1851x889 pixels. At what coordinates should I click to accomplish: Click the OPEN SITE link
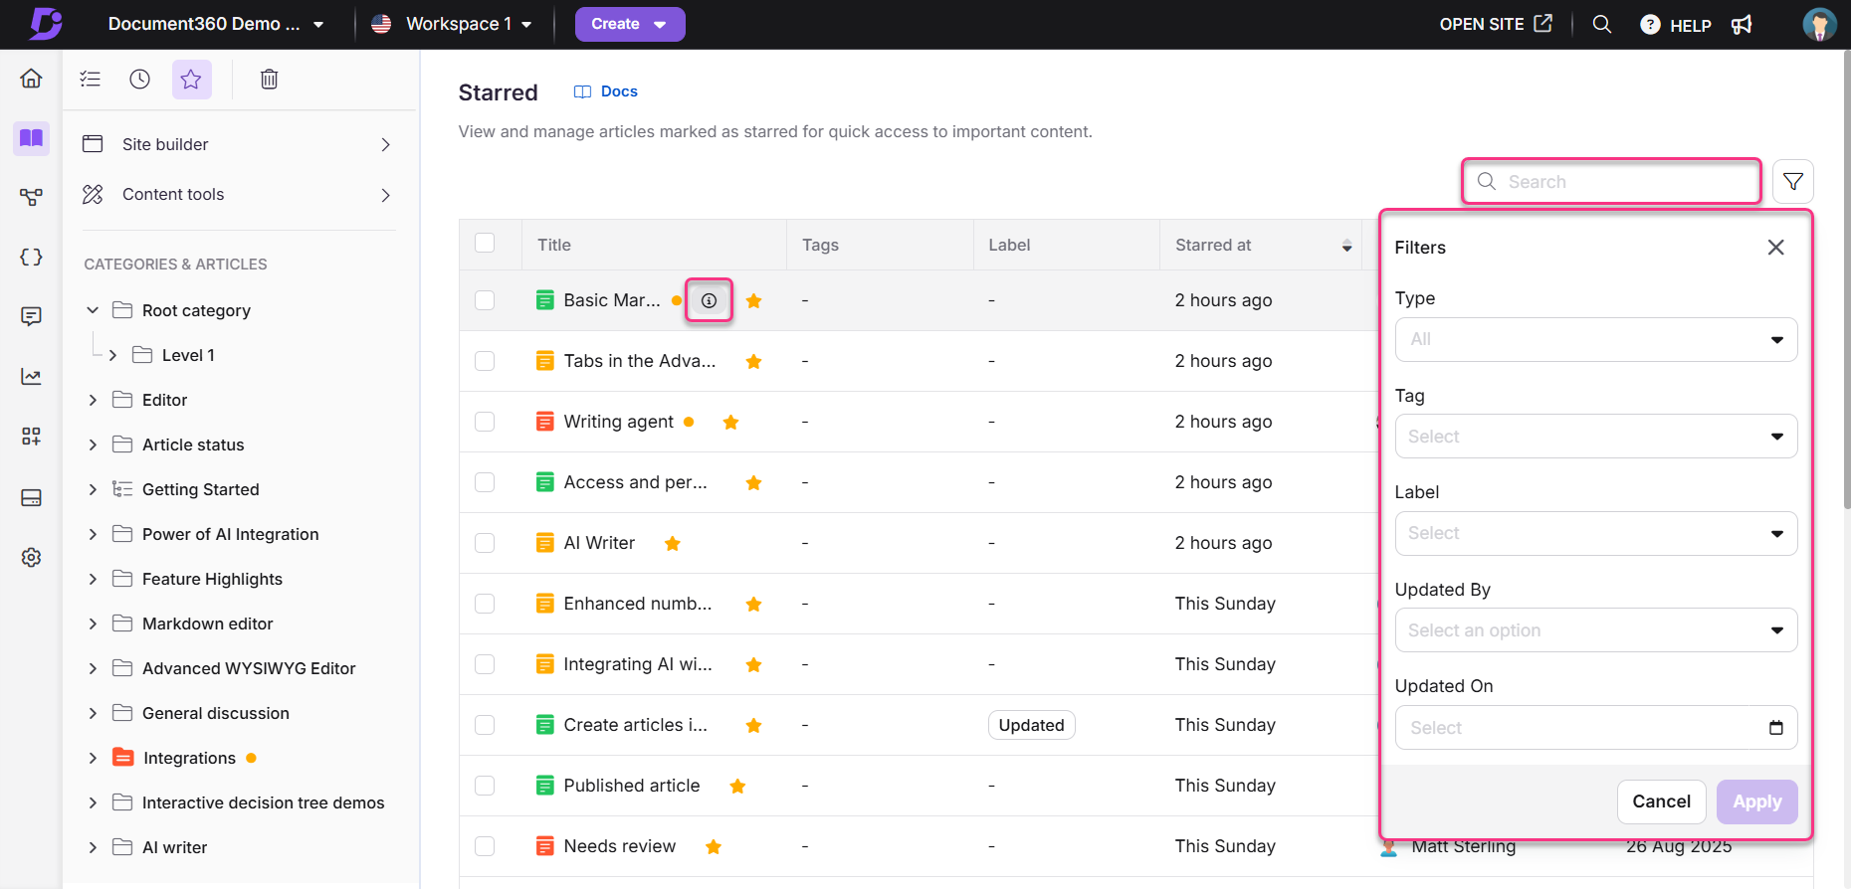1496,24
